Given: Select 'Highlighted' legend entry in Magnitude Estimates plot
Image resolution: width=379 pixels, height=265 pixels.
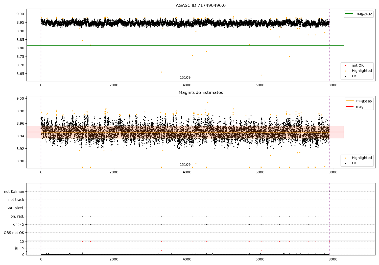Looking at the screenshot, I should [362, 158].
